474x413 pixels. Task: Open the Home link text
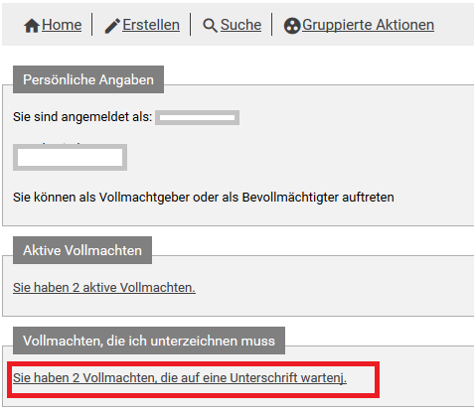point(62,25)
